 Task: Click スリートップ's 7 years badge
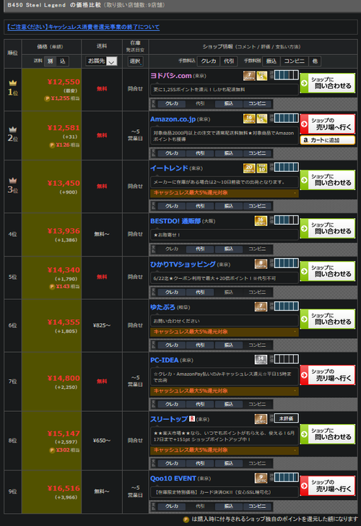point(261,418)
